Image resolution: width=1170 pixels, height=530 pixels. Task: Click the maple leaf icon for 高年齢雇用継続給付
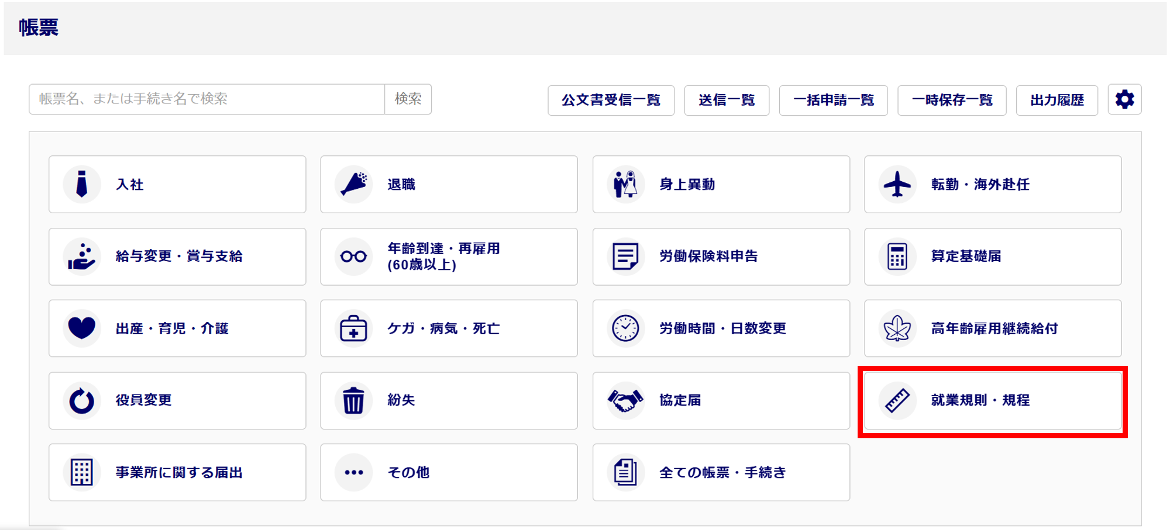click(897, 328)
